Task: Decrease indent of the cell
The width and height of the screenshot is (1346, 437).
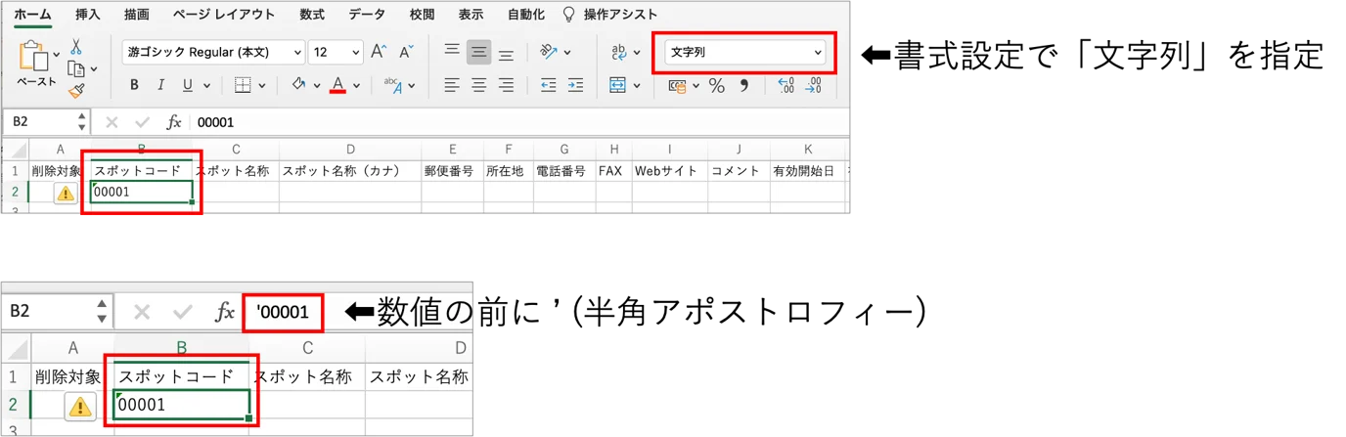Action: coord(549,86)
